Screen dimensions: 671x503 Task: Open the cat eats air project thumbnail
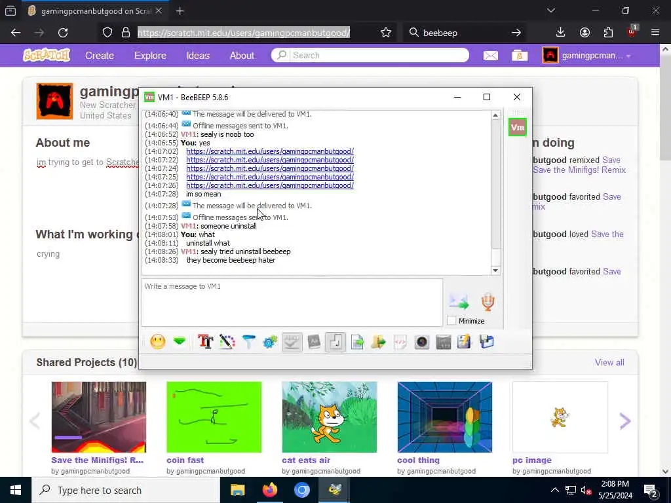point(330,417)
